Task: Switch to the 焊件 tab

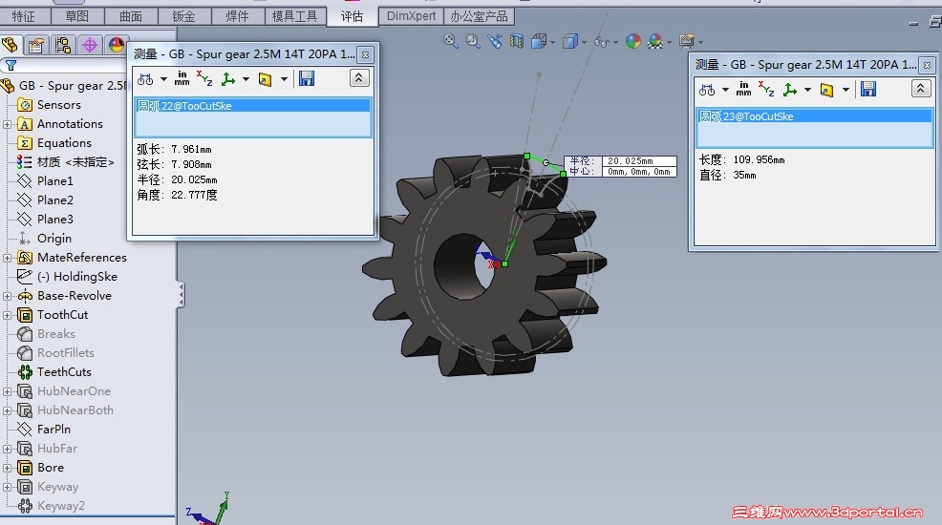Action: (x=238, y=16)
